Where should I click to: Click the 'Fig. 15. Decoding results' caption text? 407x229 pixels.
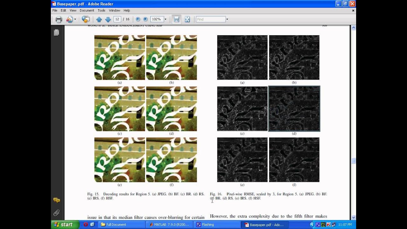[x=146, y=196]
